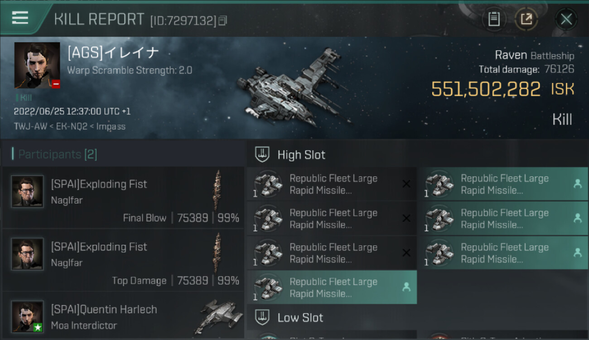
Task: View the victim's character portrait
Action: (37, 65)
